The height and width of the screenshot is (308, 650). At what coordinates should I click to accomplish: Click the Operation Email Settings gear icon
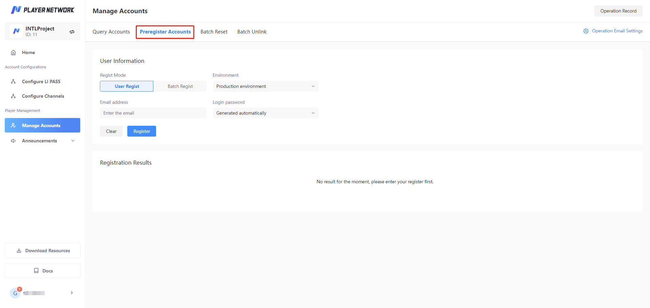pos(586,31)
